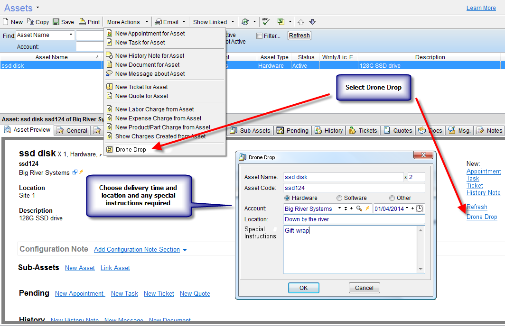Click into the Location input field
The height and width of the screenshot is (326, 505).
354,219
